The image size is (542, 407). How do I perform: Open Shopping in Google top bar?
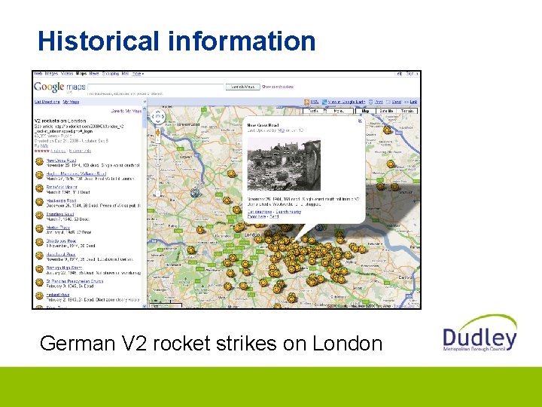pos(110,73)
